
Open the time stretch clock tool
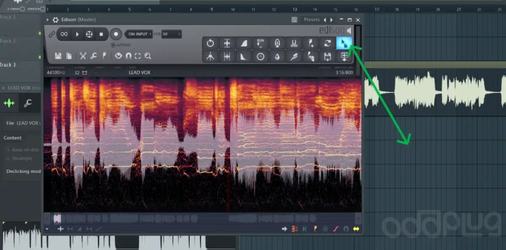(x=260, y=57)
